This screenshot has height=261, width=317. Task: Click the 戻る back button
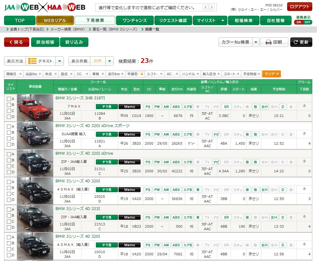(17, 42)
